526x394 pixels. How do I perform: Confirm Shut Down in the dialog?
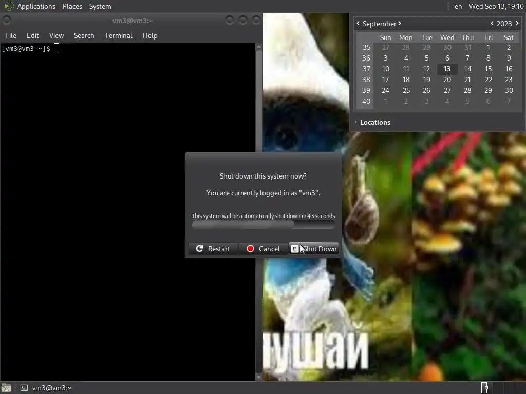point(314,249)
